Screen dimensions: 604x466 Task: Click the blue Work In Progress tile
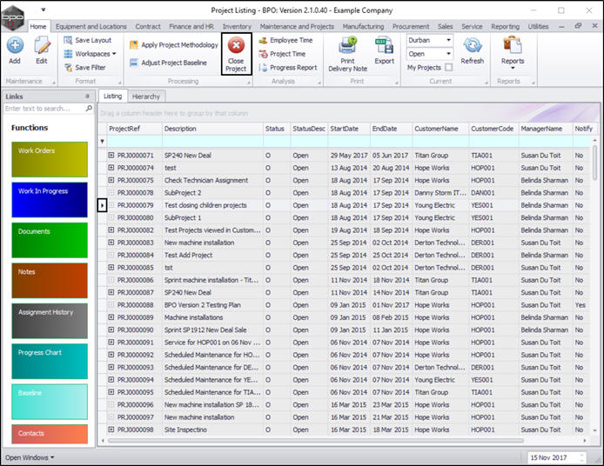pos(50,200)
